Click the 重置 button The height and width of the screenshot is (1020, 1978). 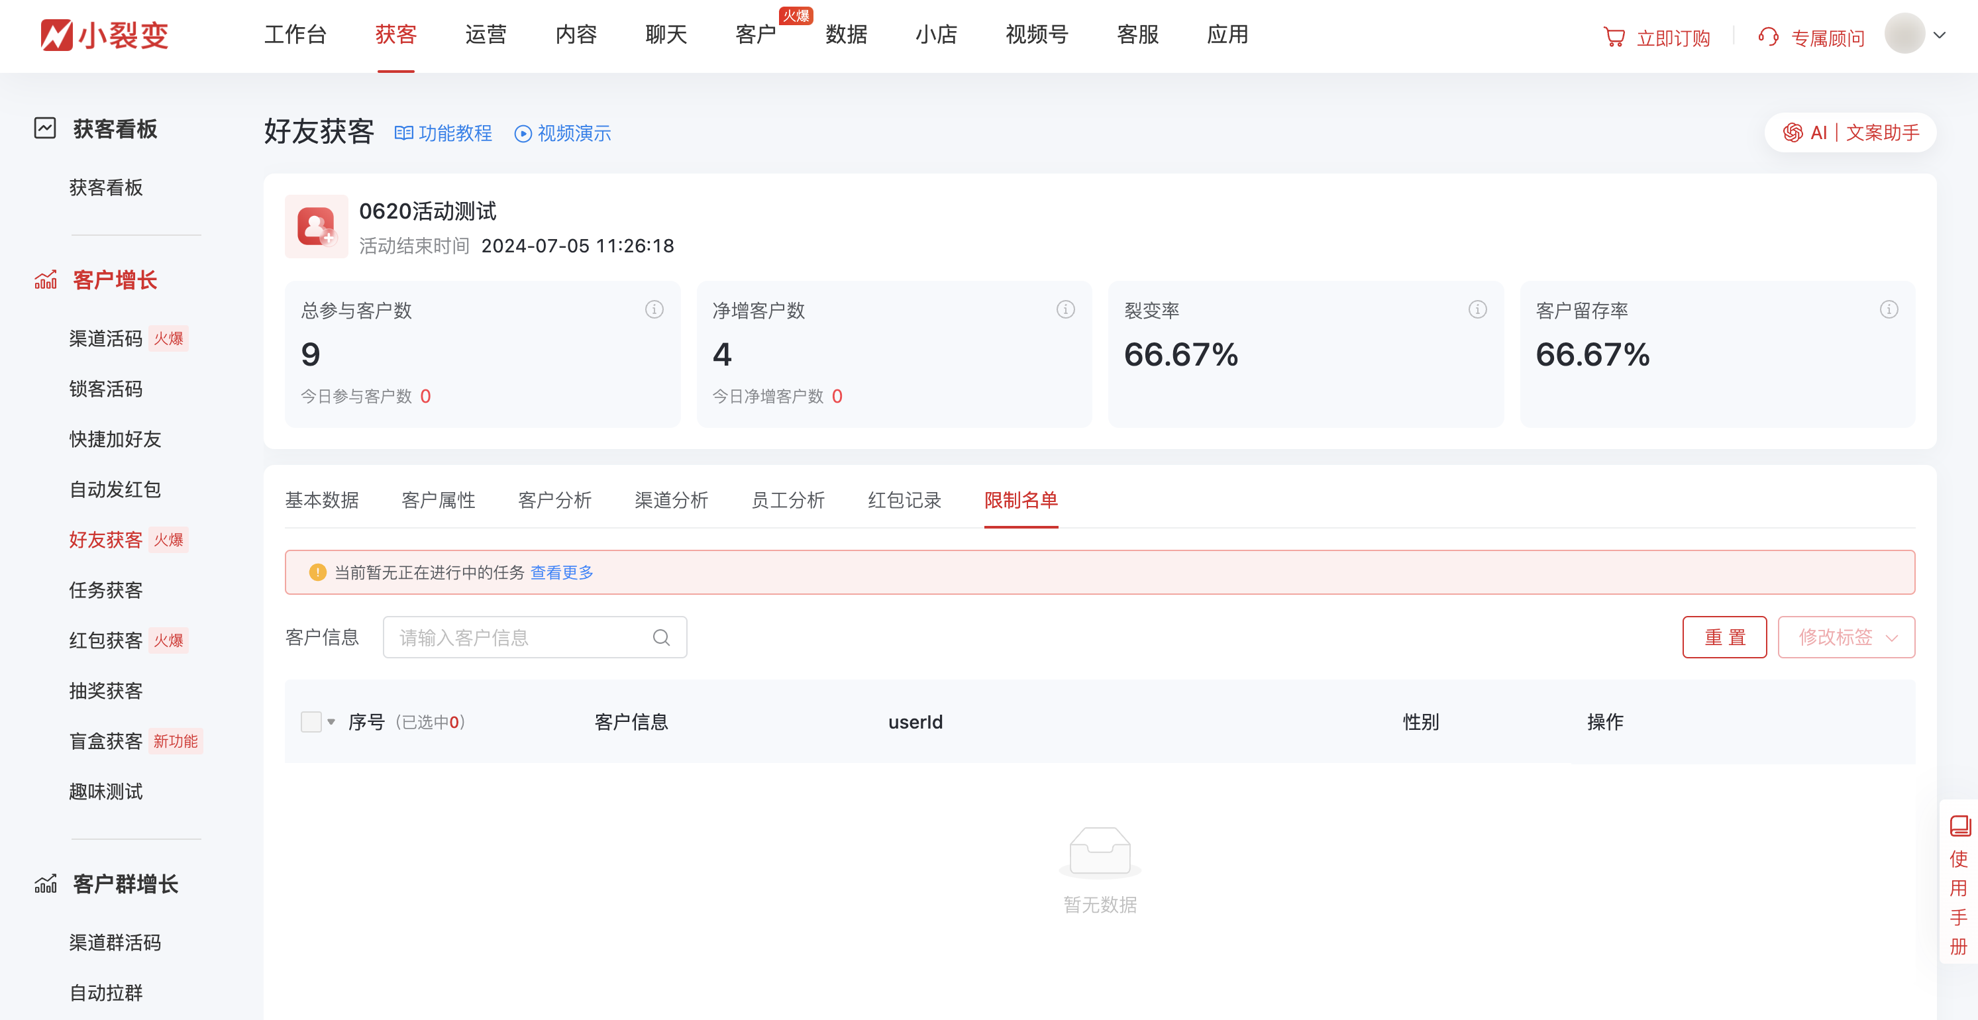coord(1724,637)
